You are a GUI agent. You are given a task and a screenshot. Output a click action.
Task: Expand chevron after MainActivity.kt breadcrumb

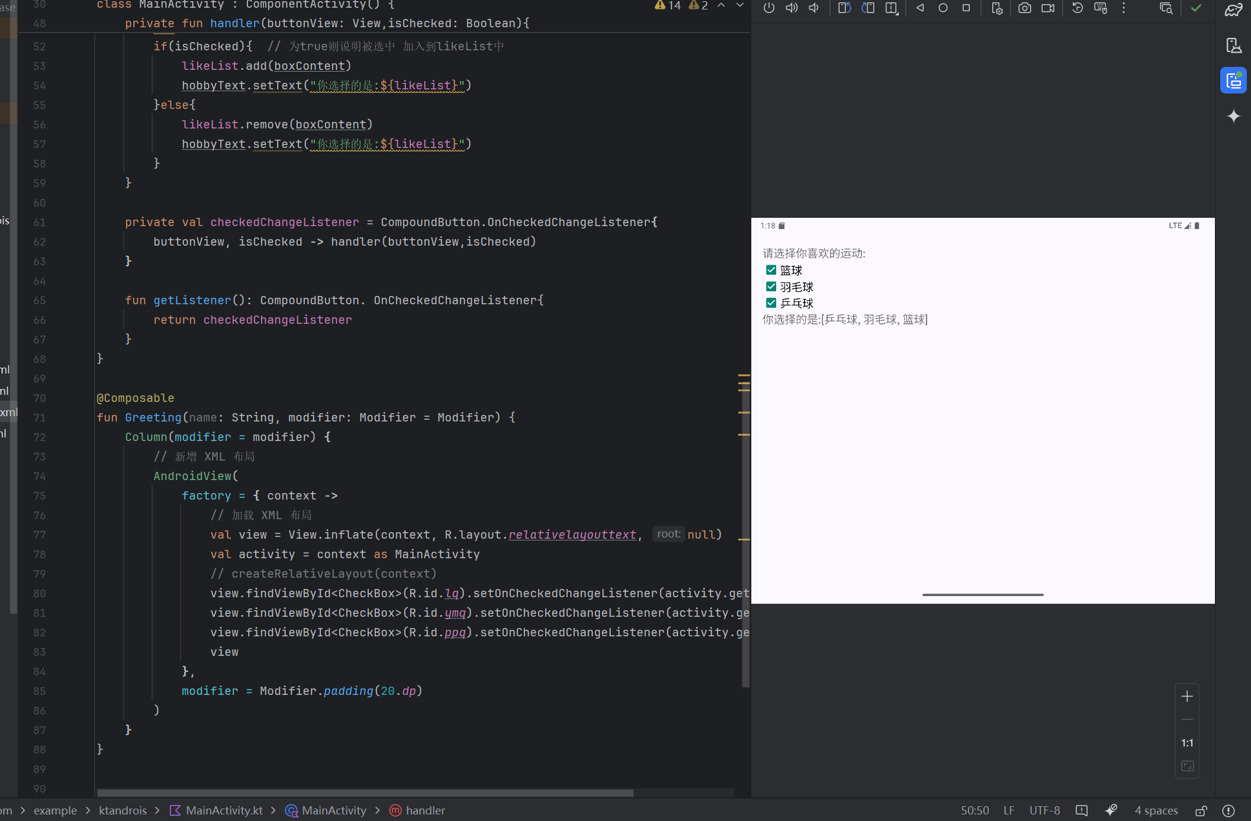[274, 810]
